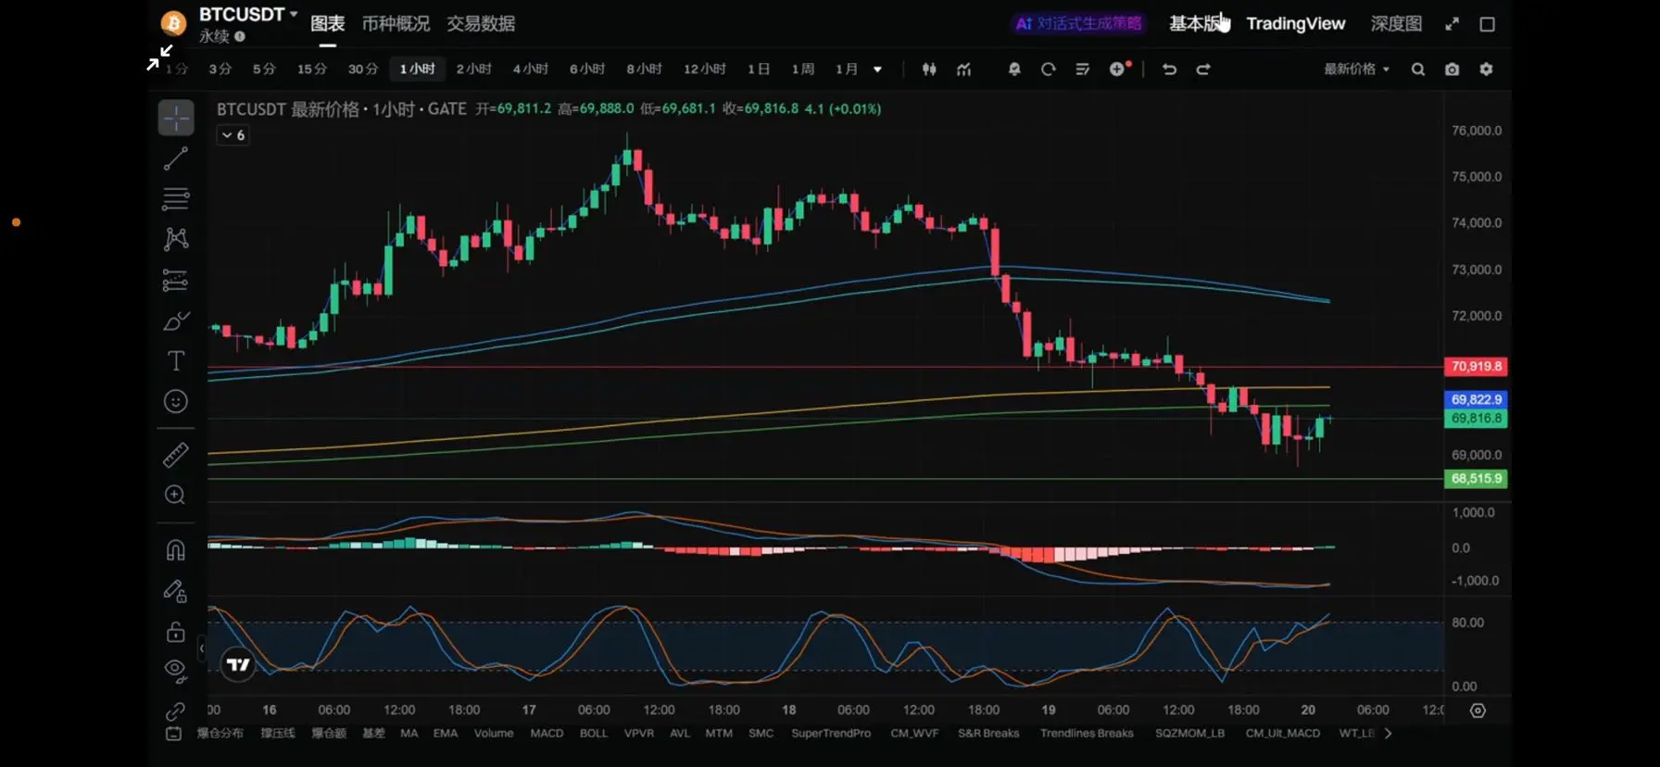Switch to the 交易数据 tab
This screenshot has width=1660, height=767.
[481, 24]
